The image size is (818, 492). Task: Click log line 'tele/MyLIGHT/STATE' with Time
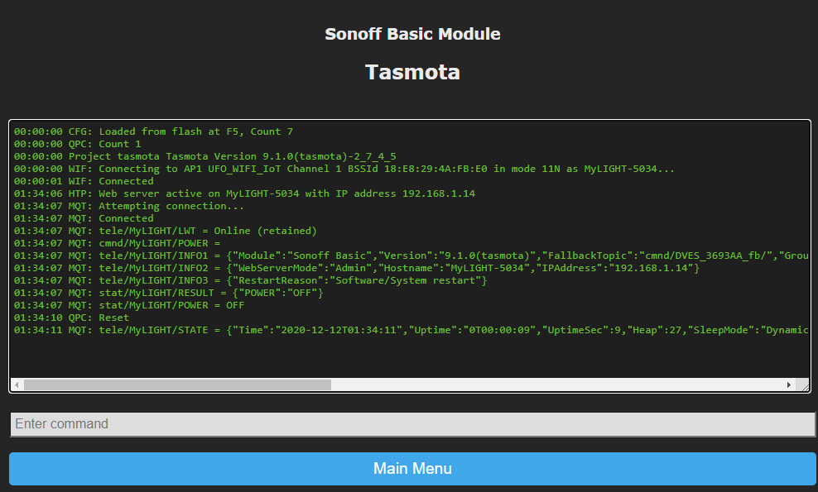411,330
